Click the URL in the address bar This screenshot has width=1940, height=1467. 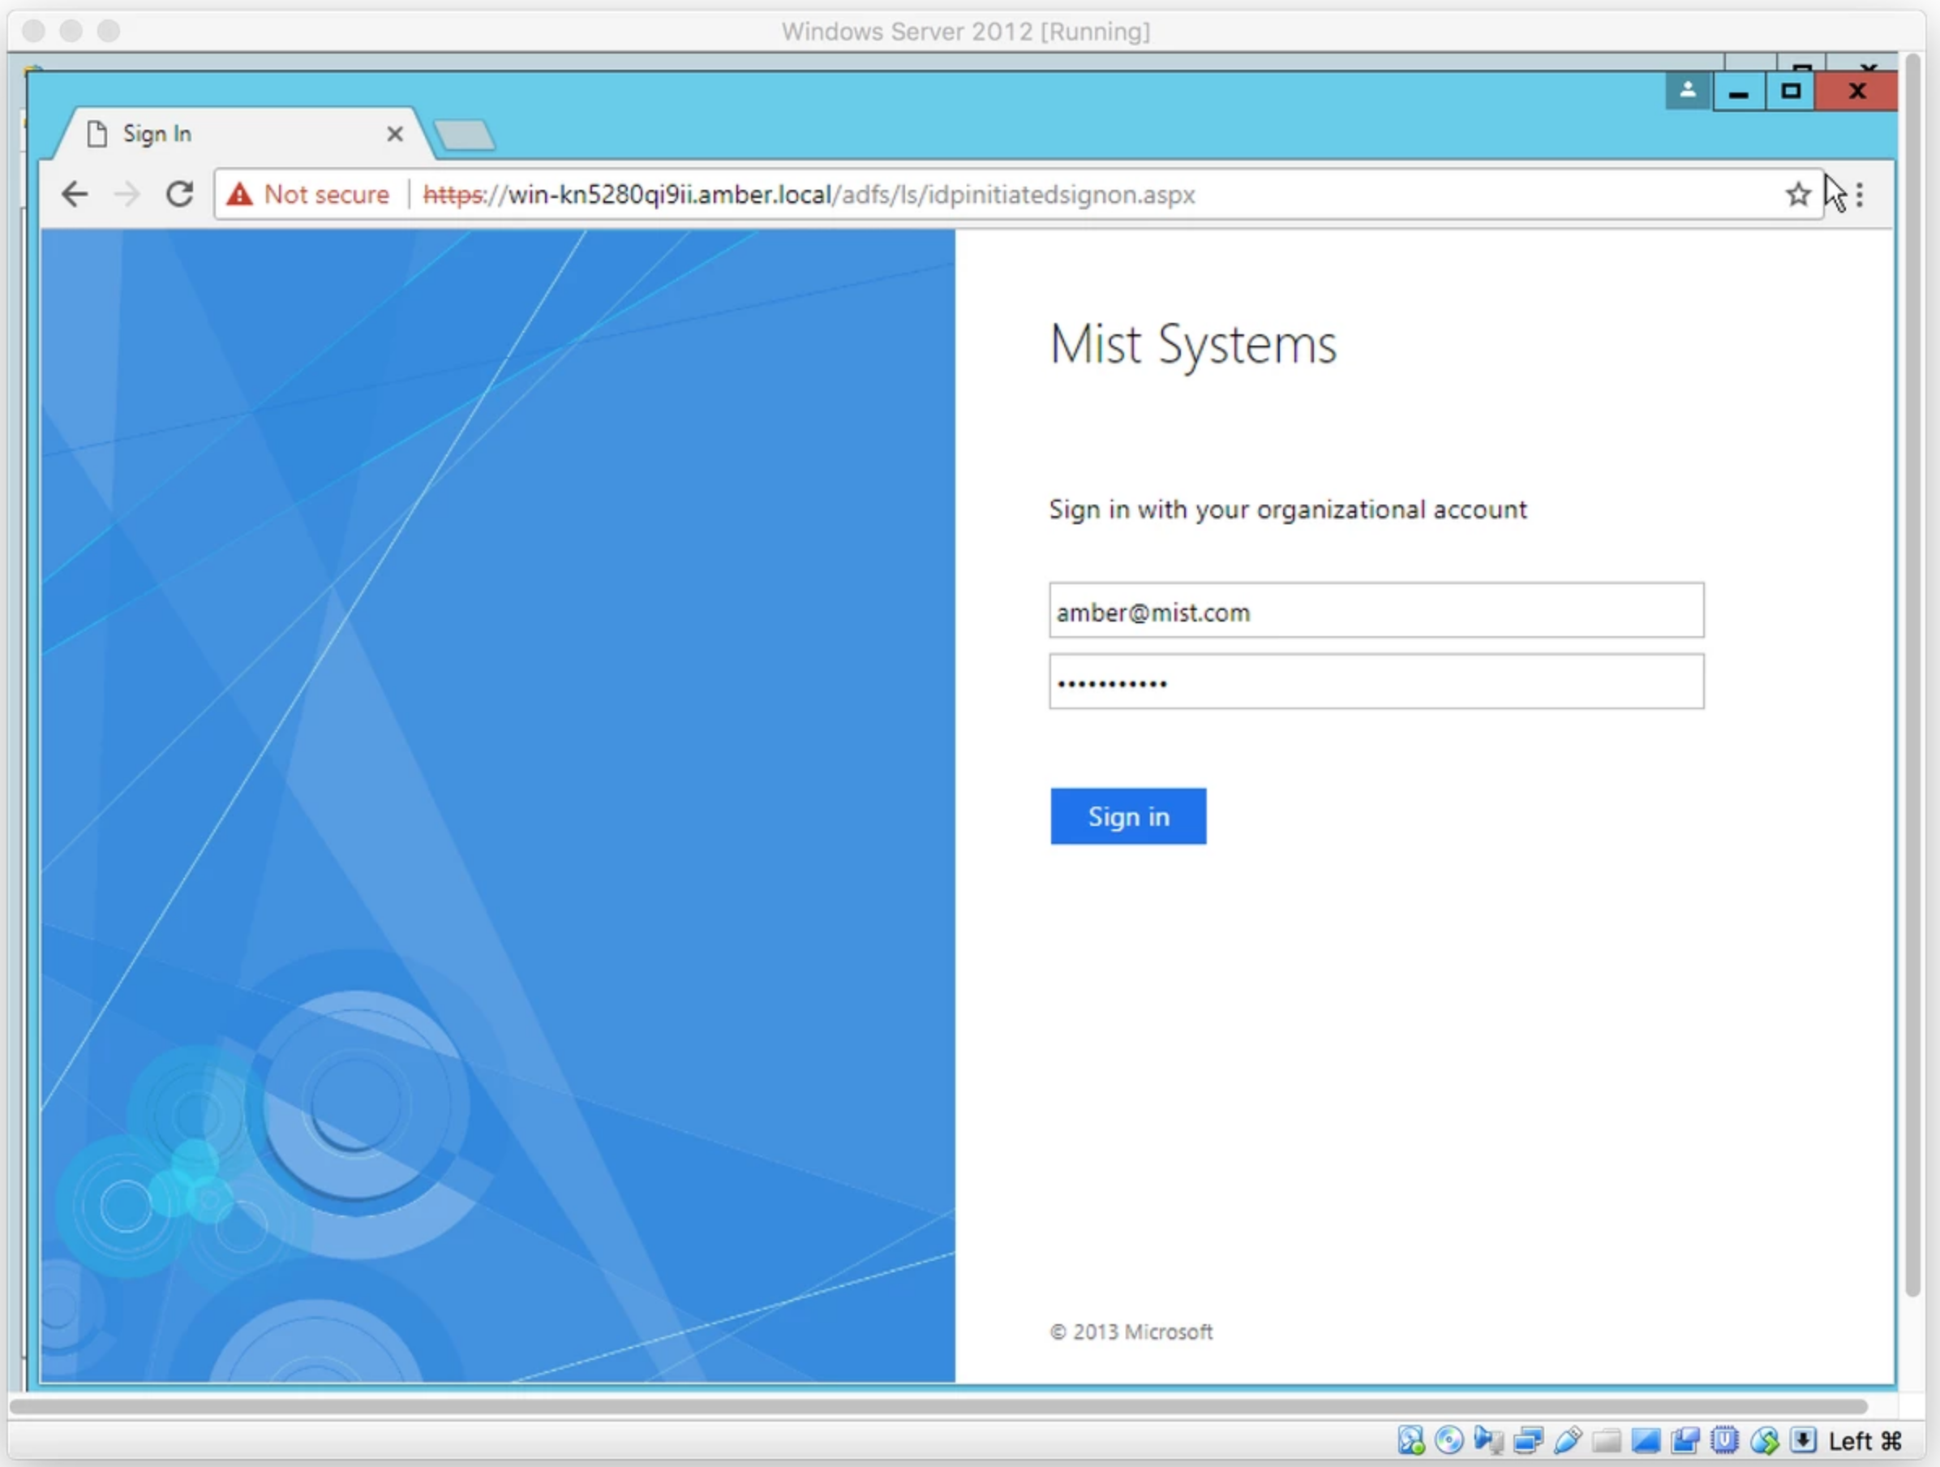[807, 194]
